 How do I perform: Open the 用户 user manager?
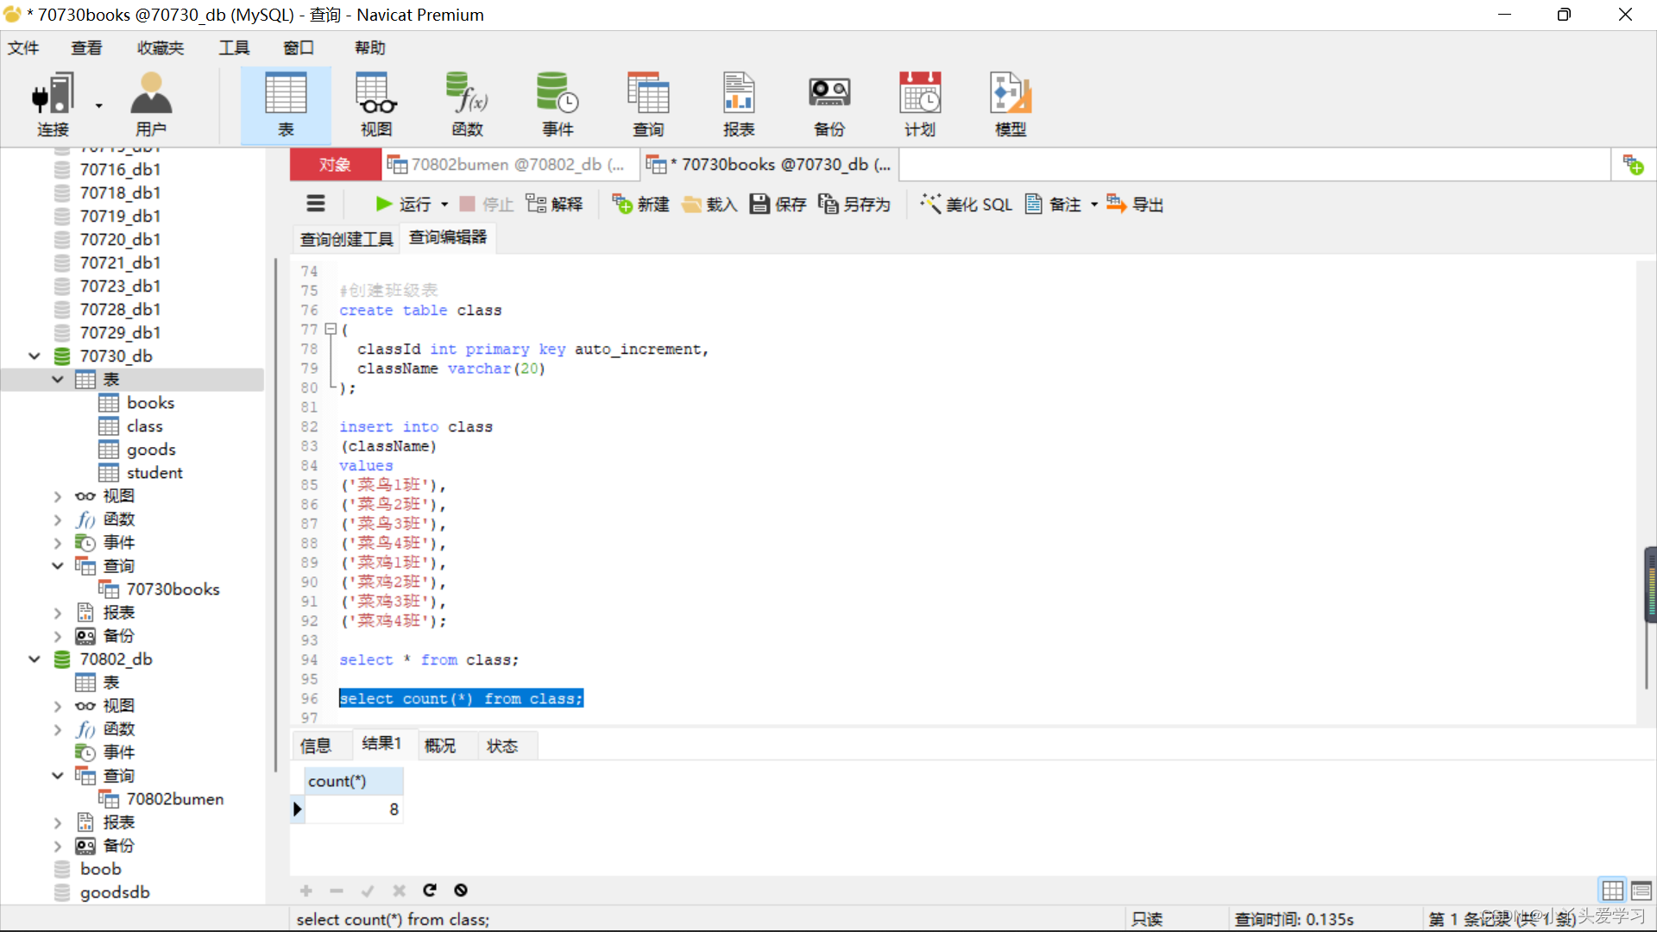(x=151, y=104)
